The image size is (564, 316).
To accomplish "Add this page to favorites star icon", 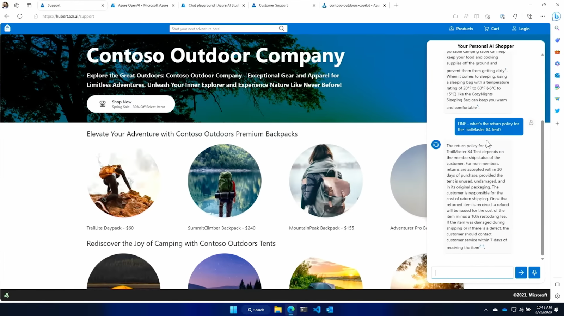I will pyautogui.click(x=488, y=16).
